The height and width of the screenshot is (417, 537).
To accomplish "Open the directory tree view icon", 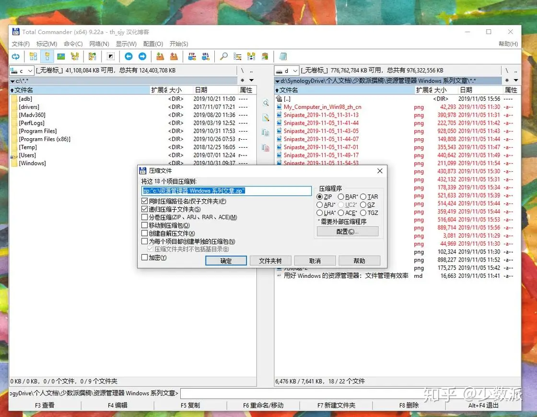I will [x=75, y=56].
